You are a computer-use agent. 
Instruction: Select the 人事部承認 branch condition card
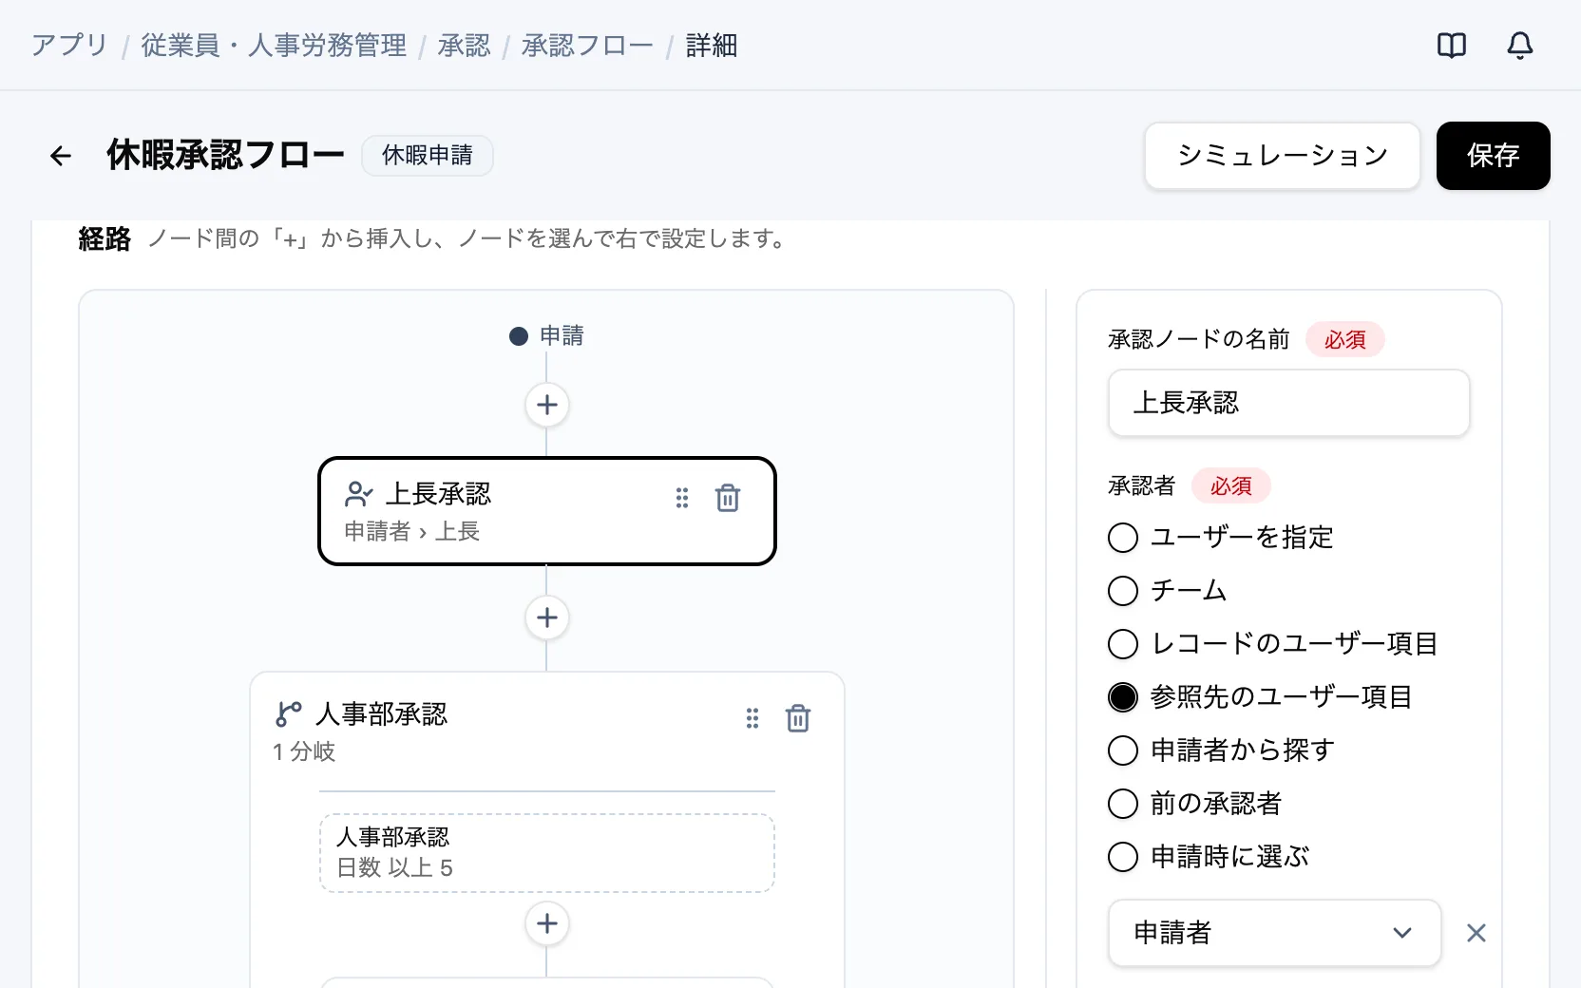(x=547, y=853)
